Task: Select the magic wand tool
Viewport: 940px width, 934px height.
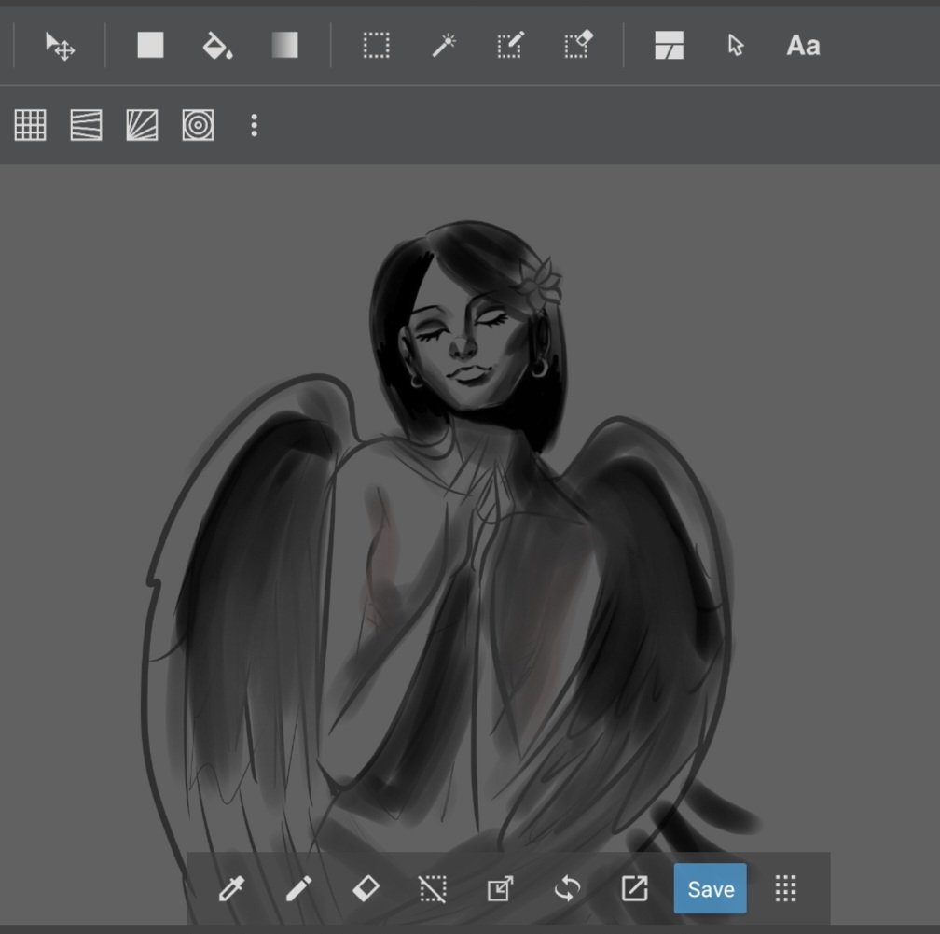Action: [444, 46]
